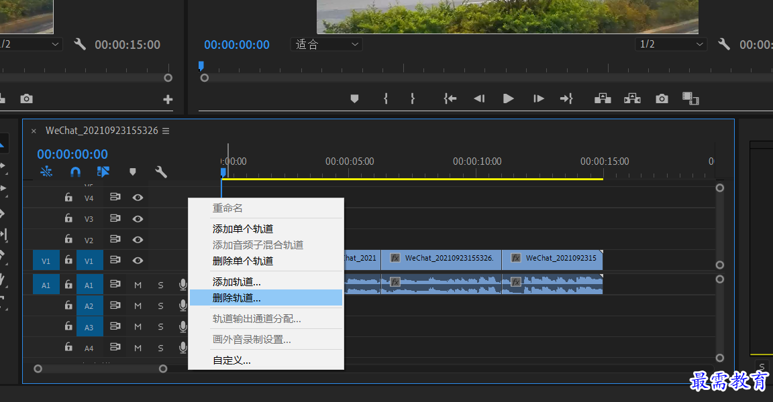The height and width of the screenshot is (402, 773).
Task: Open program zoom level dropdown 适合
Action: pos(326,44)
